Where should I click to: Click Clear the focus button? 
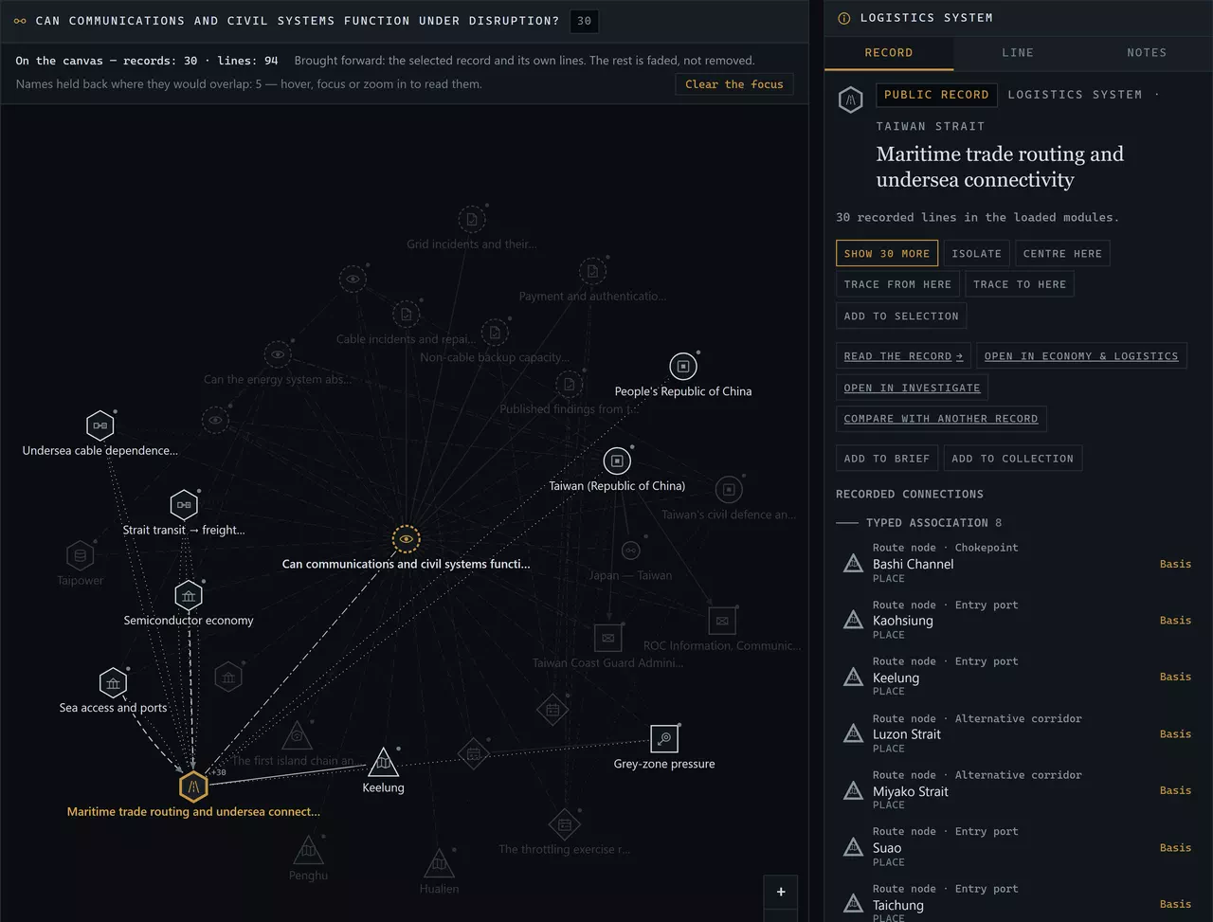point(734,84)
